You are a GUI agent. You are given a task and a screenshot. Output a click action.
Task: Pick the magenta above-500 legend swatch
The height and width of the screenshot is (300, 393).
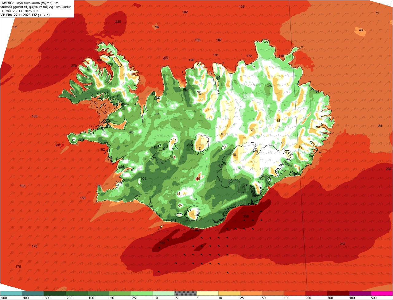(382, 293)
